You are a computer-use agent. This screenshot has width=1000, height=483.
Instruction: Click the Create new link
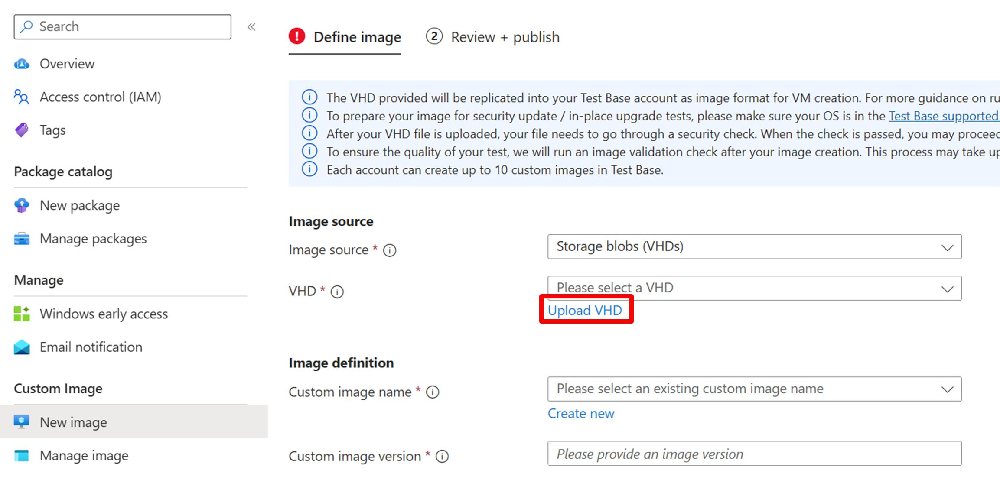point(581,414)
